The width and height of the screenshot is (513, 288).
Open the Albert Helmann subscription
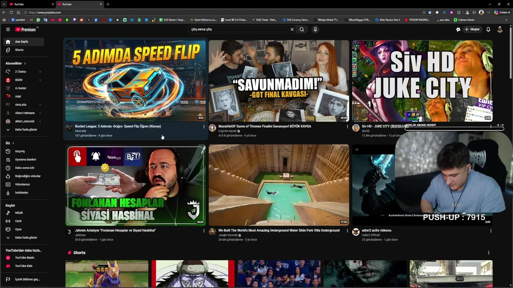click(24, 113)
